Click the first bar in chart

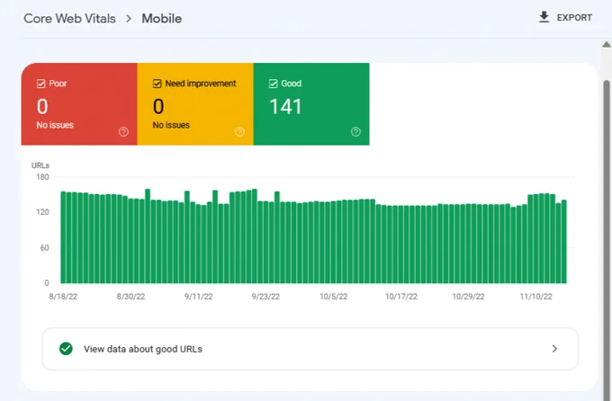pyautogui.click(x=63, y=237)
